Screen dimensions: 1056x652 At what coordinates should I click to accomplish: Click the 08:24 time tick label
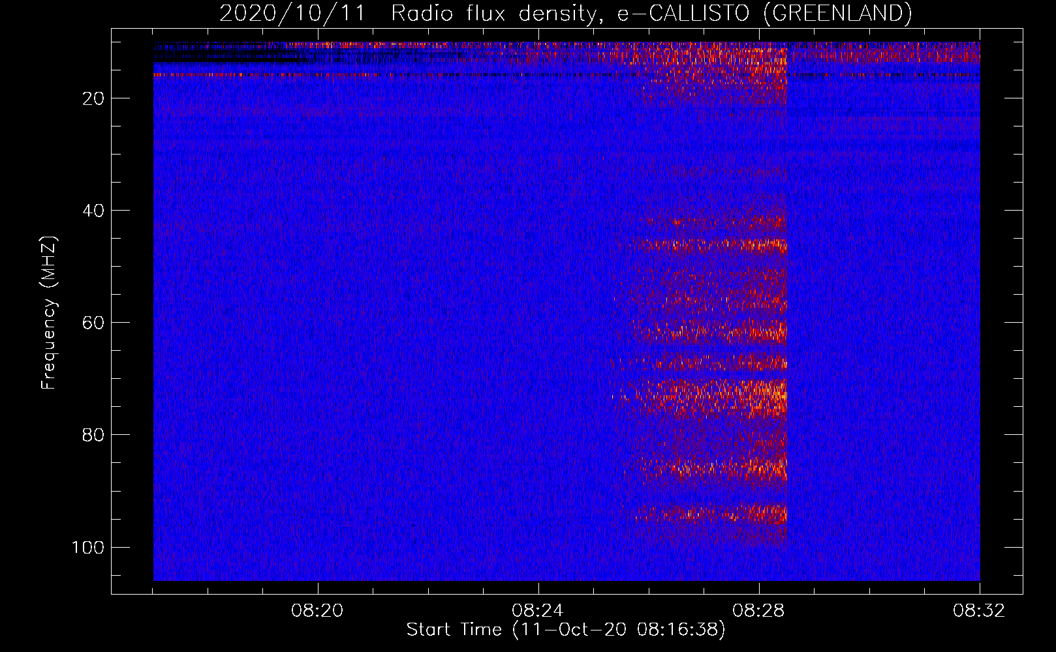click(538, 611)
